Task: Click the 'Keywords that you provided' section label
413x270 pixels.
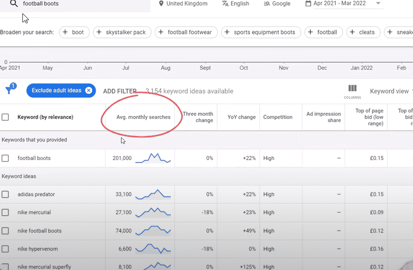Action: point(34,140)
